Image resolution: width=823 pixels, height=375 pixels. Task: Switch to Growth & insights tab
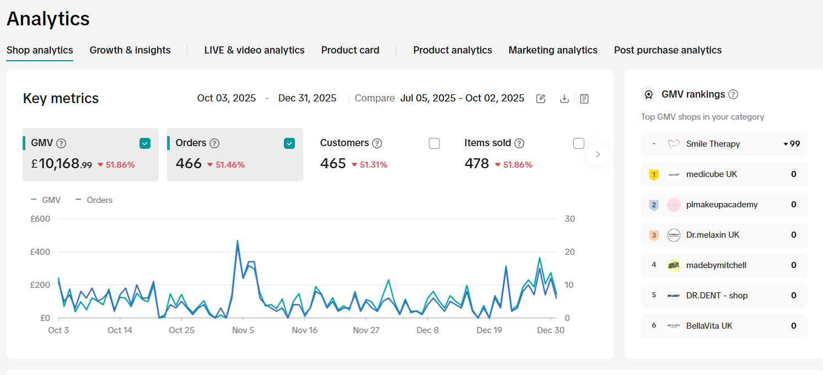pyautogui.click(x=130, y=50)
